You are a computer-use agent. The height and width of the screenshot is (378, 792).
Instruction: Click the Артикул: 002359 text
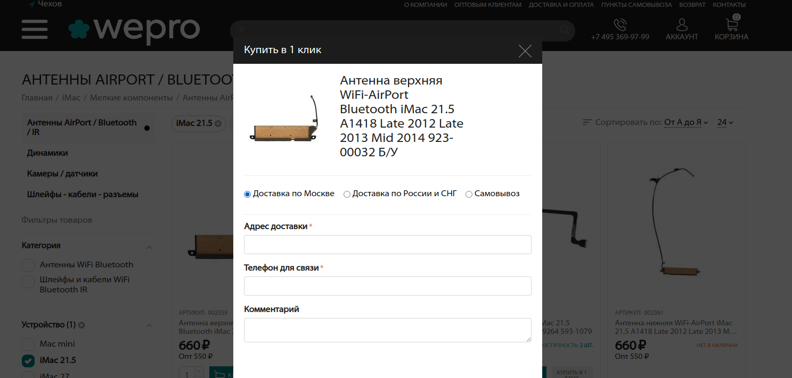pyautogui.click(x=203, y=313)
